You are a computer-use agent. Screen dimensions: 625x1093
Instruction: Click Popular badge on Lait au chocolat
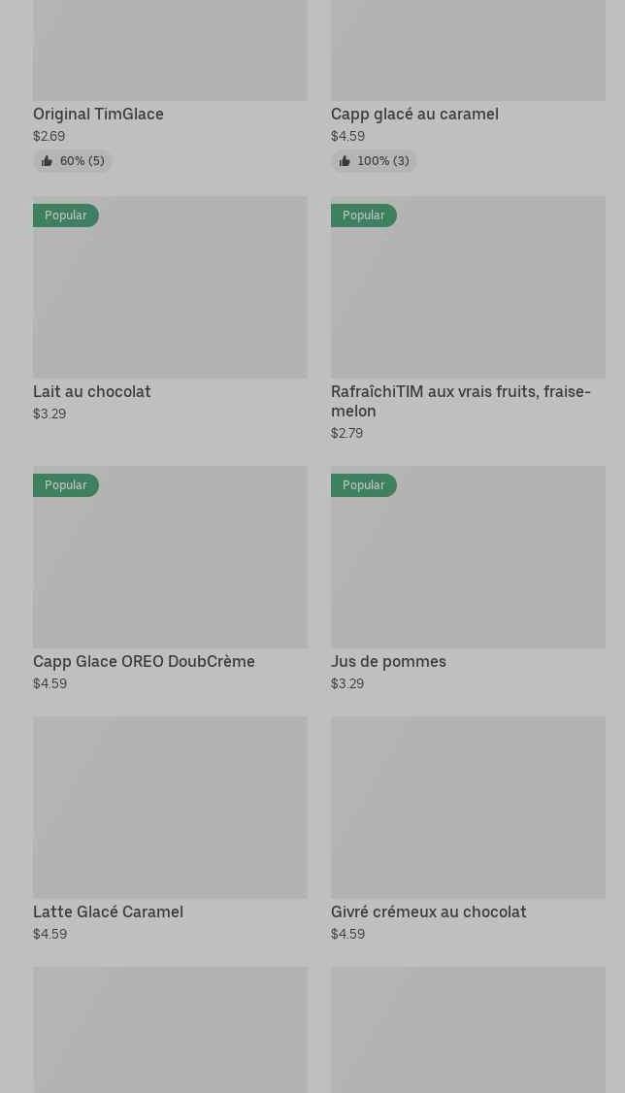pos(65,215)
